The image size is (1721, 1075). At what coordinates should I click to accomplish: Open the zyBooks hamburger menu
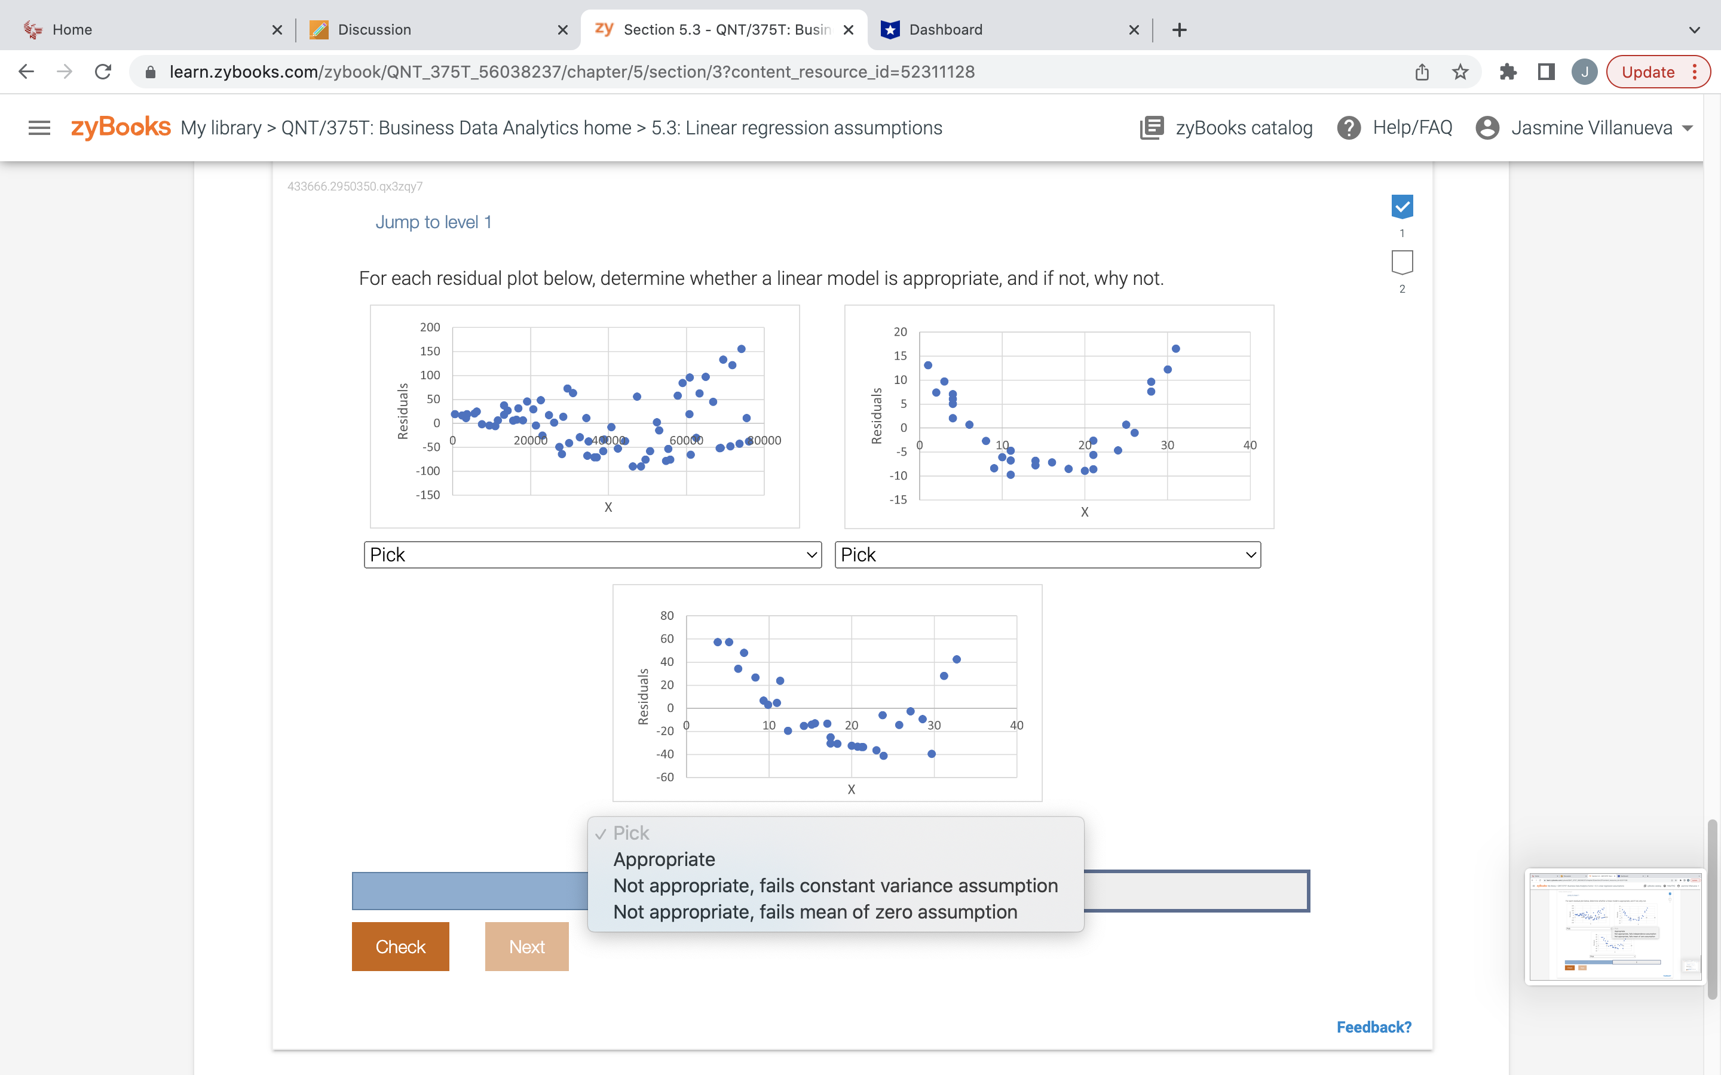[x=39, y=128]
